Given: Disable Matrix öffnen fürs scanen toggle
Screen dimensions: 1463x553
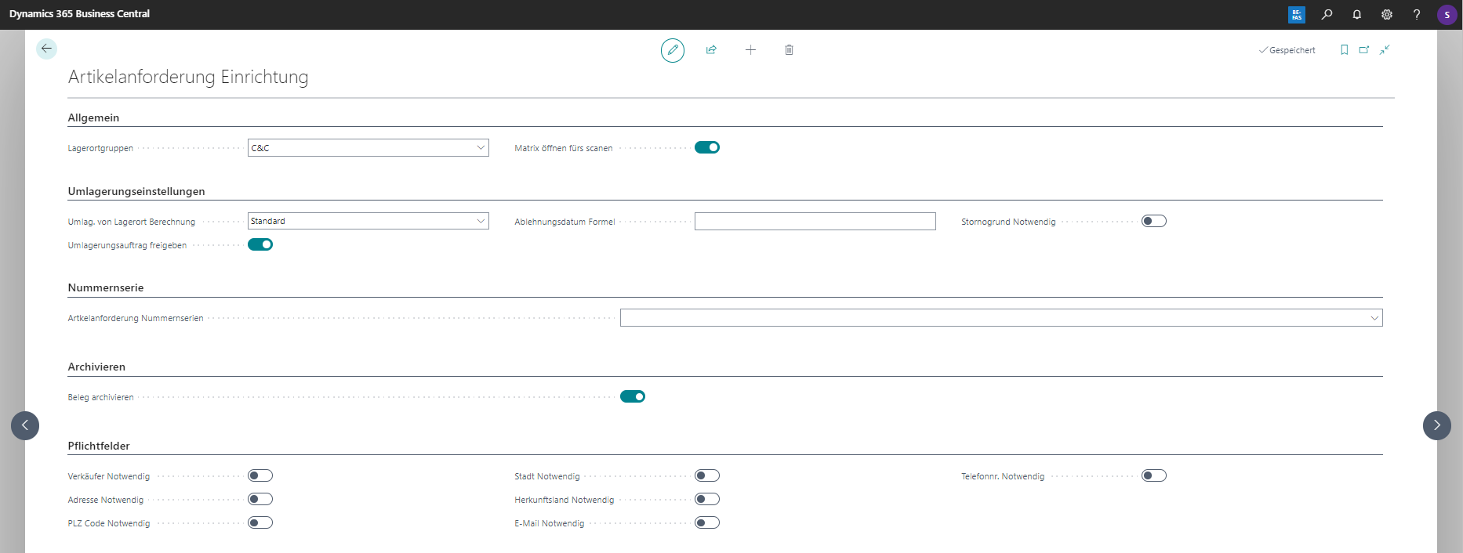Looking at the screenshot, I should pyautogui.click(x=706, y=147).
